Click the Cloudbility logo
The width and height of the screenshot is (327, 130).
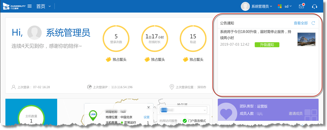[14, 6]
